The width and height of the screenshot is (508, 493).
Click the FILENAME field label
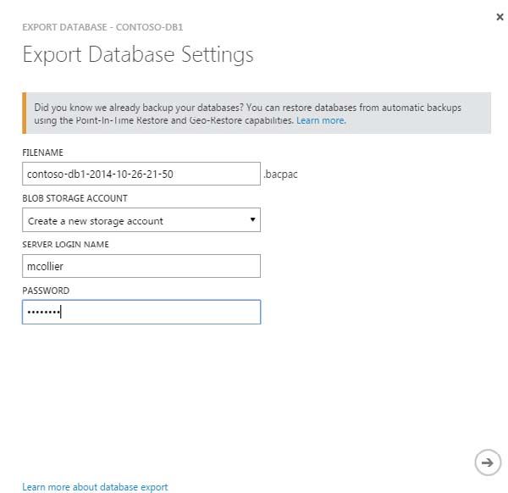tap(43, 152)
